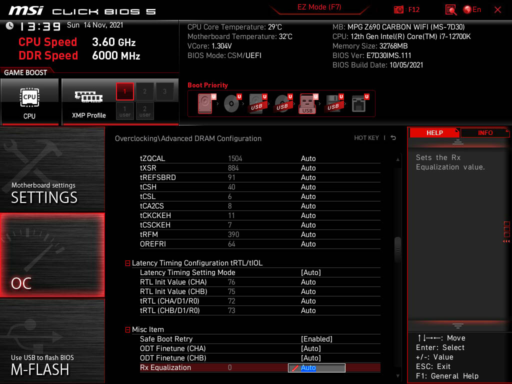Select the network boot device icon

coord(359,104)
